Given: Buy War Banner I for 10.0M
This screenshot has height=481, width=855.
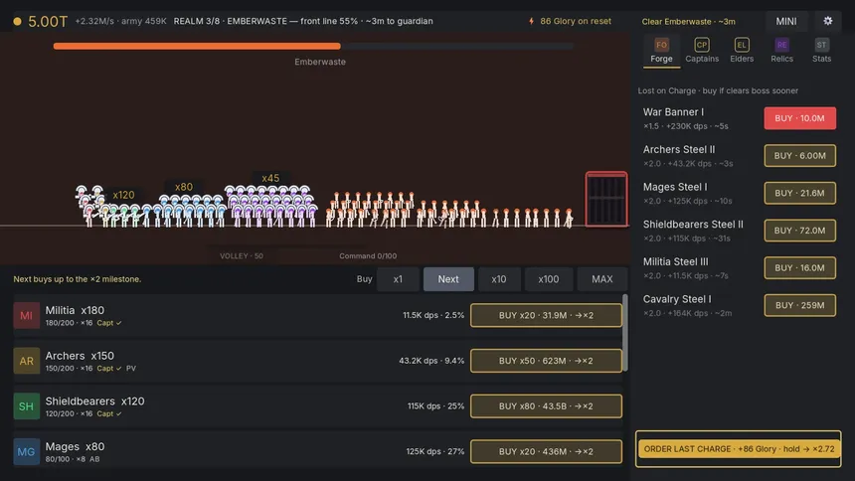Looking at the screenshot, I should pos(799,118).
